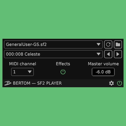126x126 pixels.
Task: Click the Master volume label
Action: click(x=103, y=64)
